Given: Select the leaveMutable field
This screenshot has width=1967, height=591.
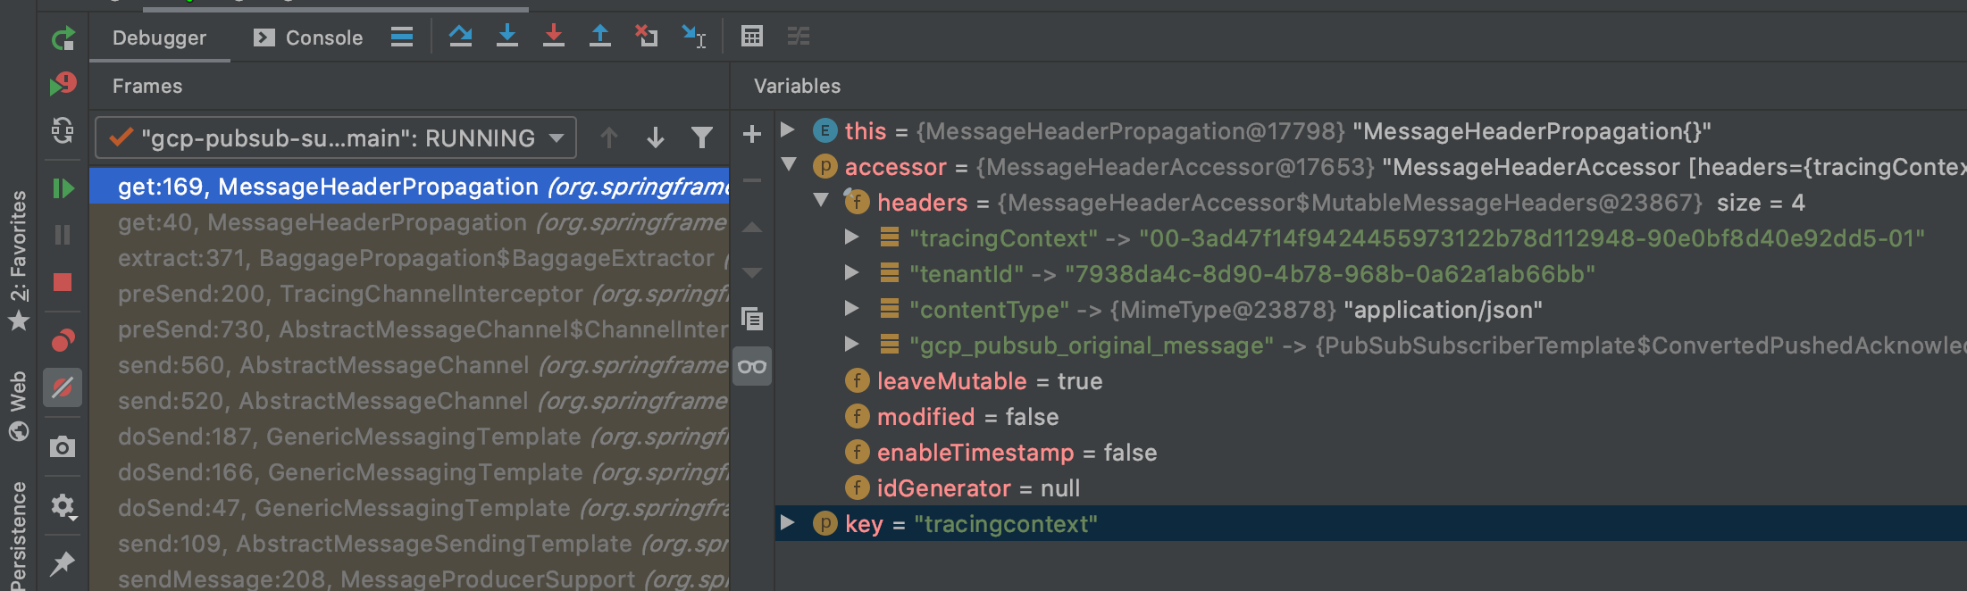Looking at the screenshot, I should [x=1371, y=381].
